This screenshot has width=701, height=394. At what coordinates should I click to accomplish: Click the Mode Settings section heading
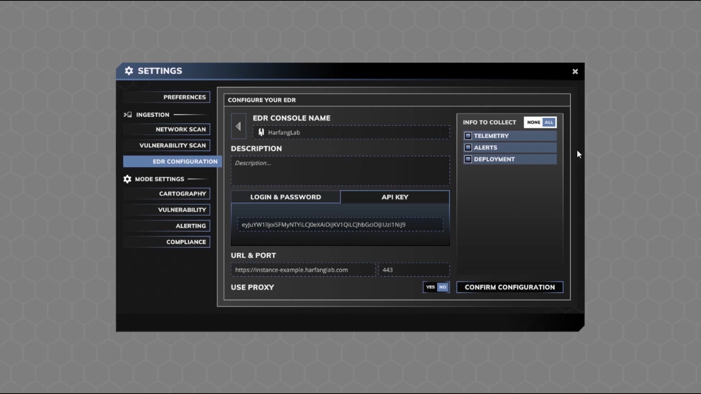click(x=160, y=179)
